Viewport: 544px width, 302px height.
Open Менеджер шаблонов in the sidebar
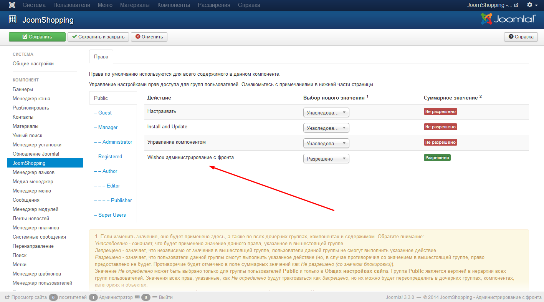(37, 274)
